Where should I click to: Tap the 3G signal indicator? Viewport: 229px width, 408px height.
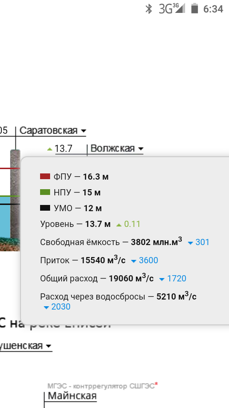pyautogui.click(x=172, y=9)
